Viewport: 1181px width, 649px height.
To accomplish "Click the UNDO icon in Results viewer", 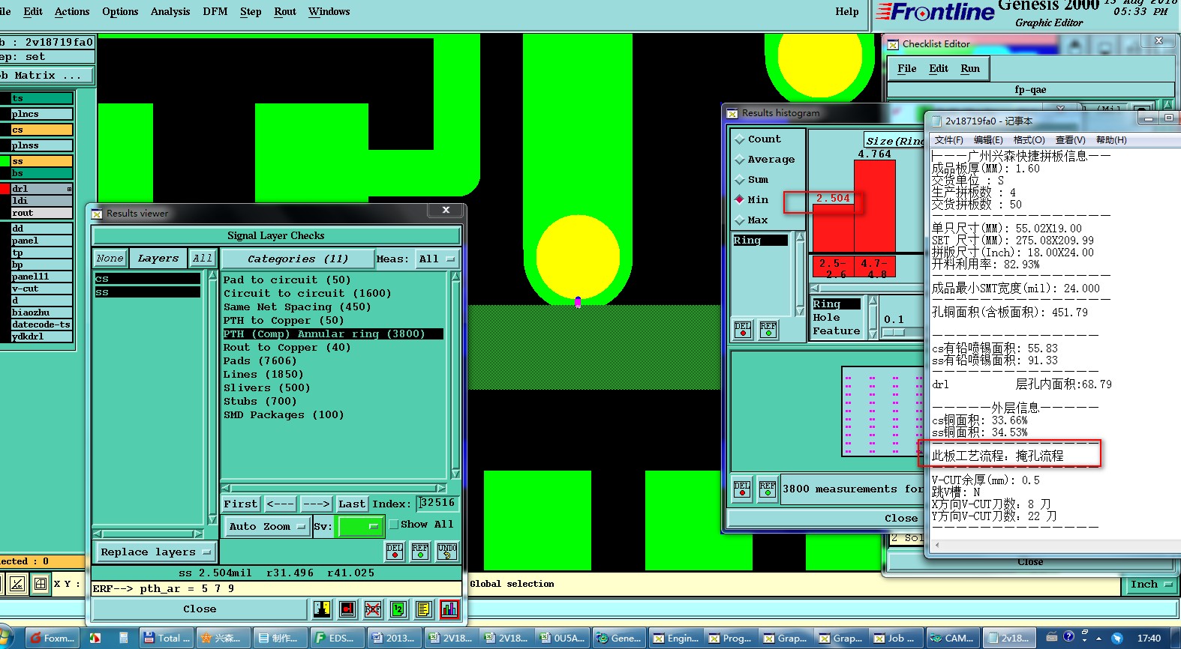I will pyautogui.click(x=447, y=552).
